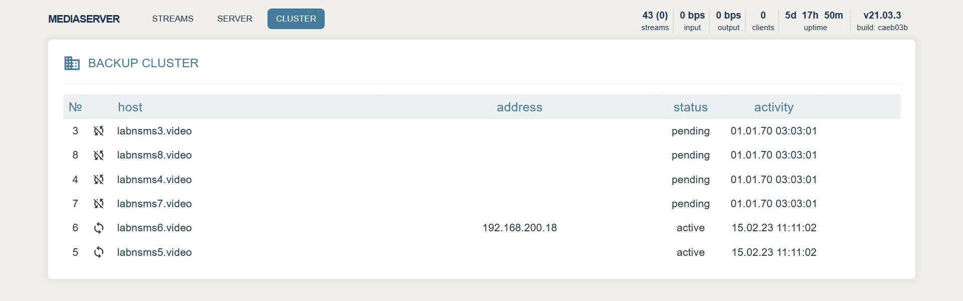Screen dimensions: 963x301
Task: Sort by the status column header
Action: 690,107
